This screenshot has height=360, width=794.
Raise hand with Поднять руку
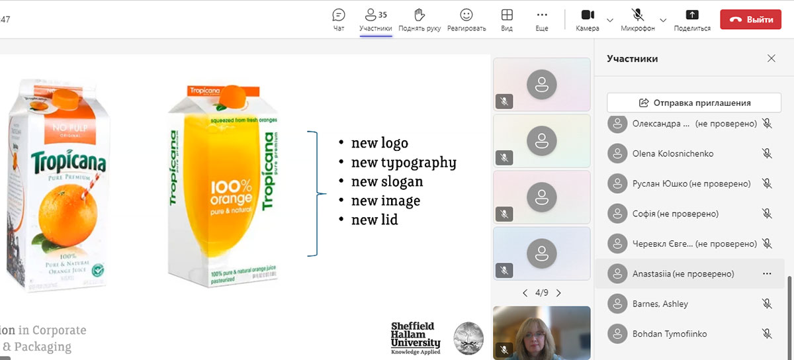click(x=419, y=20)
